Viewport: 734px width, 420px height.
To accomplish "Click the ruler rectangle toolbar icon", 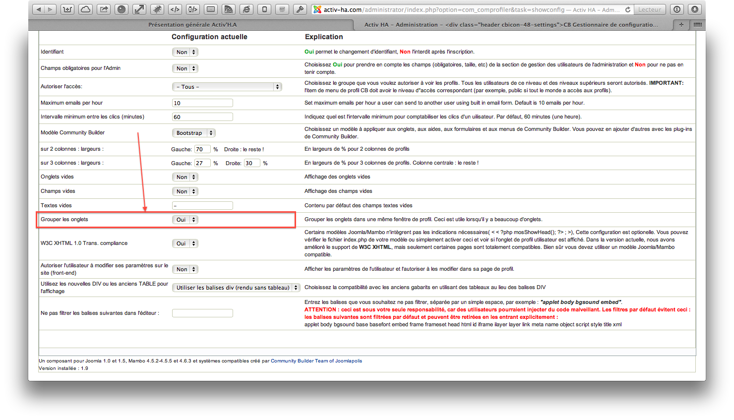I will (x=211, y=9).
